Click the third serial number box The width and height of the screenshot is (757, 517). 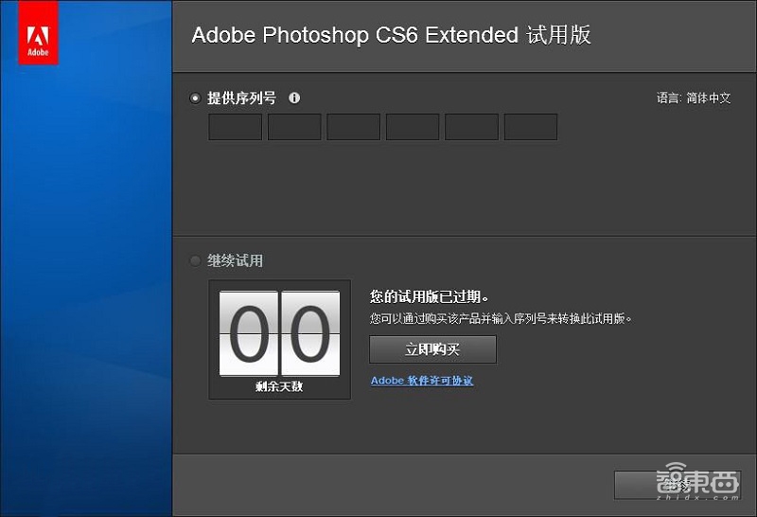coord(353,127)
